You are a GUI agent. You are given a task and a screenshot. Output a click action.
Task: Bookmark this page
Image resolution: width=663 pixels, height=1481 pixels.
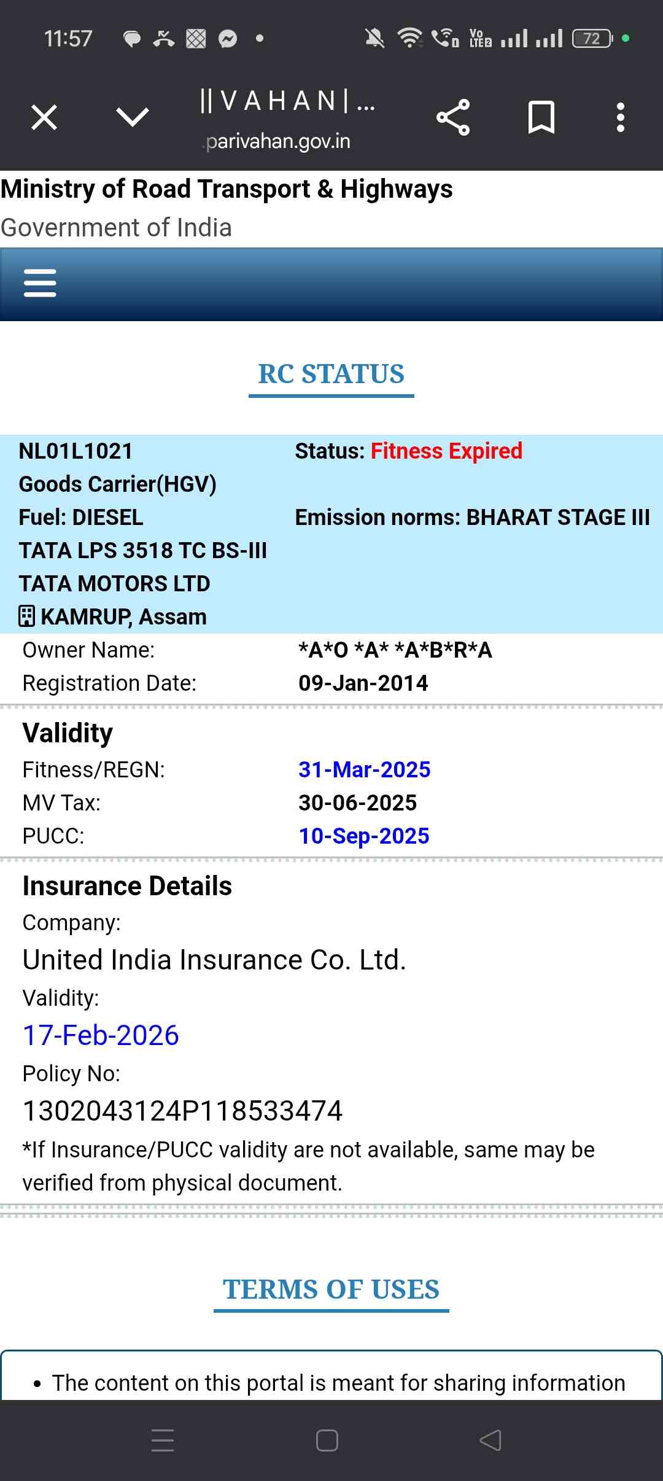click(541, 117)
